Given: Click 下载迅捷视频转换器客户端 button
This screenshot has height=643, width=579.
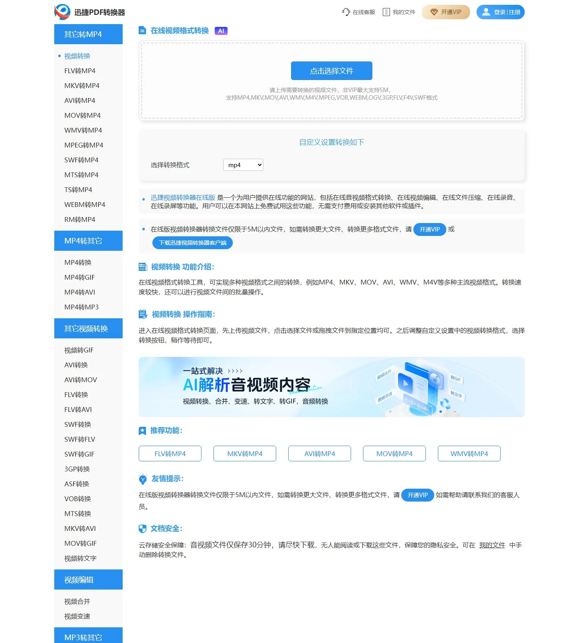Looking at the screenshot, I should [x=193, y=243].
